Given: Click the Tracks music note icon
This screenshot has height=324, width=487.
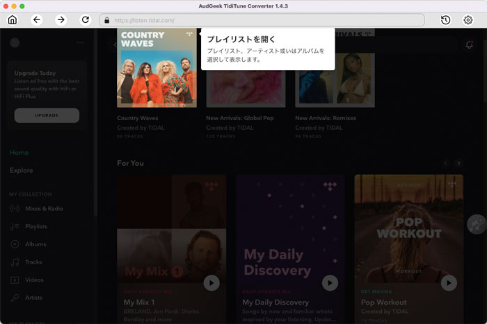Looking at the screenshot, I should point(15,262).
